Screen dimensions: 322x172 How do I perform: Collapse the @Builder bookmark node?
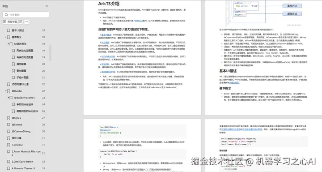click(x=6, y=91)
